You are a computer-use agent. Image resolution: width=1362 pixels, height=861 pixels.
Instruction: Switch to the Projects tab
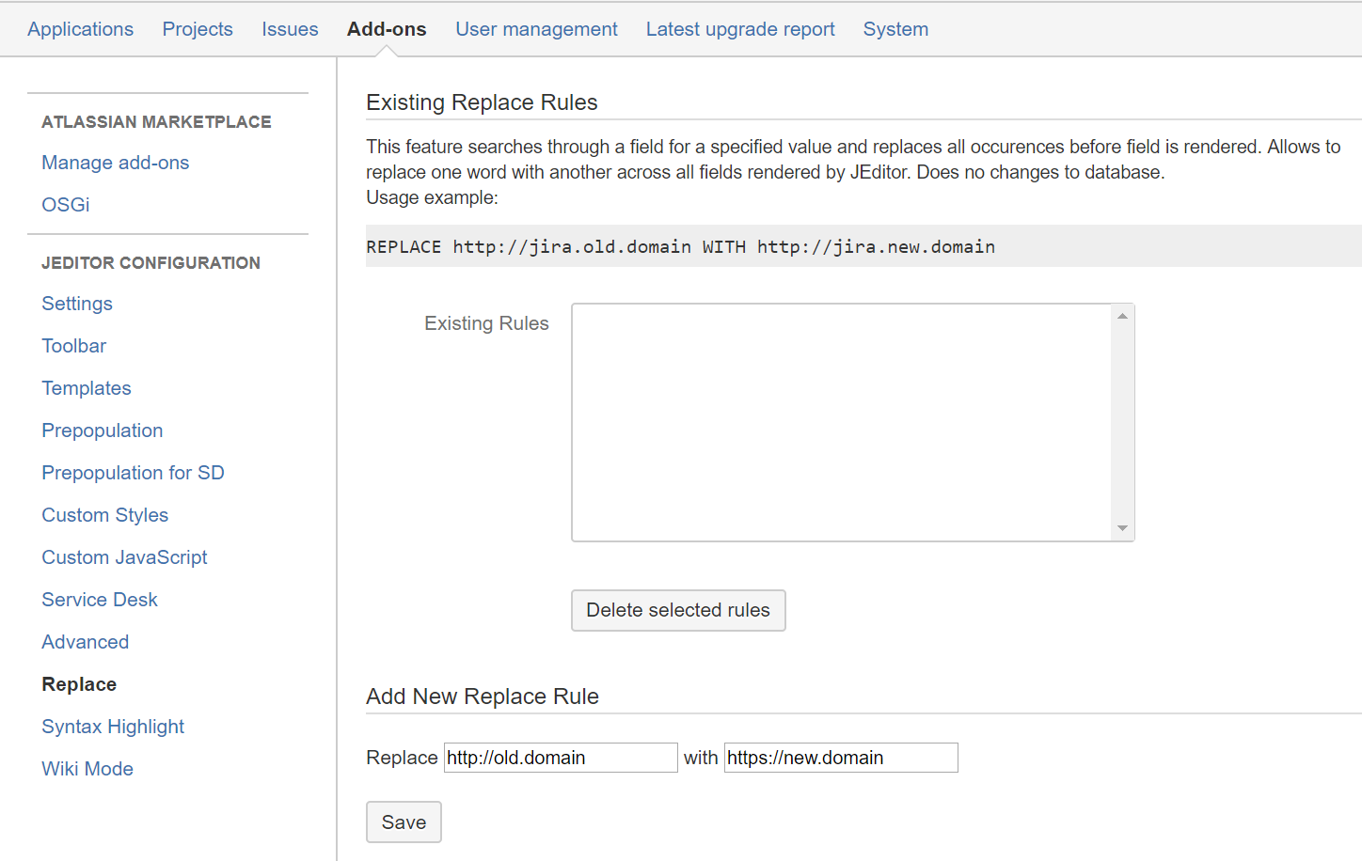tap(198, 29)
